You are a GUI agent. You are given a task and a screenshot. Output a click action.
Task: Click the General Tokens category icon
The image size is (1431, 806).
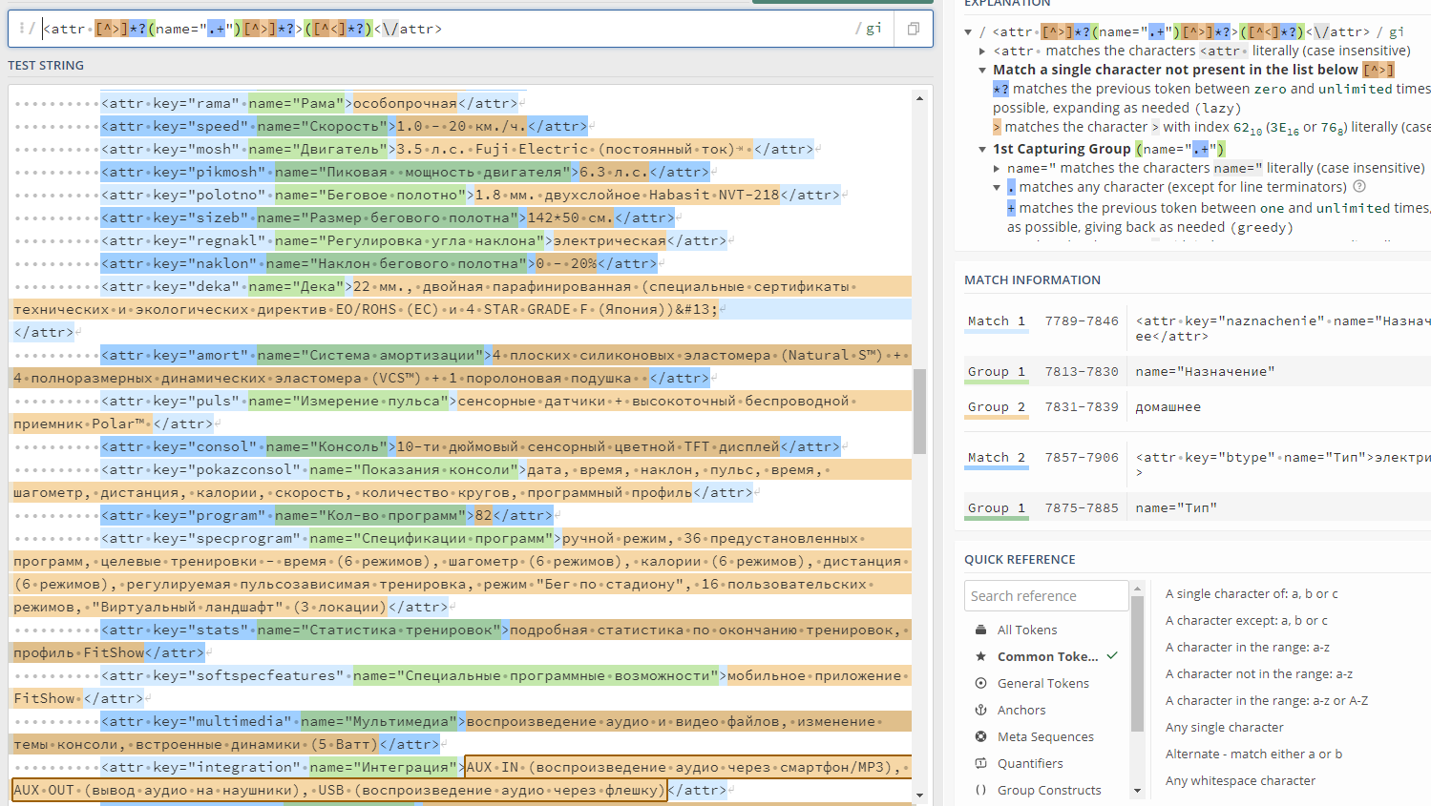(x=980, y=683)
